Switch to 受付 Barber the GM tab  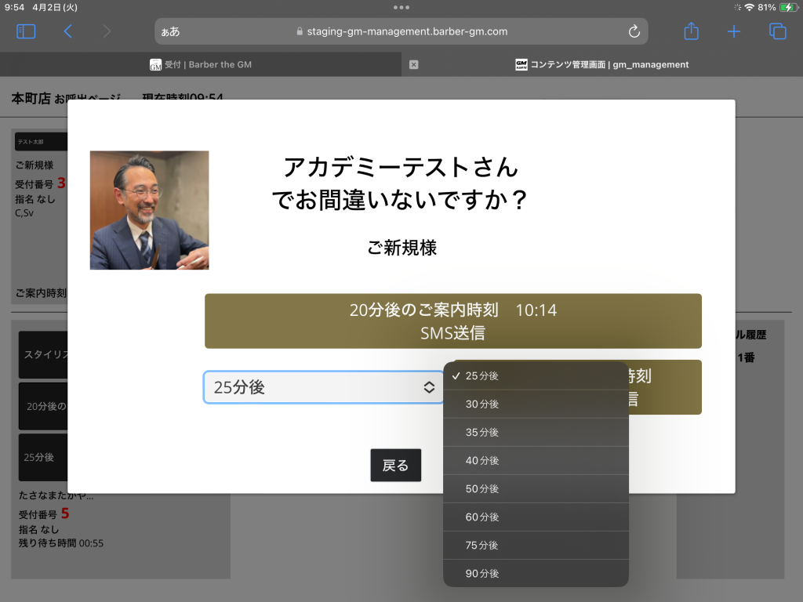coord(201,64)
